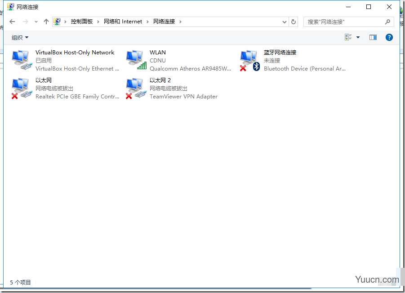Image resolution: width=405 pixels, height=293 pixels.
Task: Click the Realtek PCIe GBE Family text
Action: (77, 97)
